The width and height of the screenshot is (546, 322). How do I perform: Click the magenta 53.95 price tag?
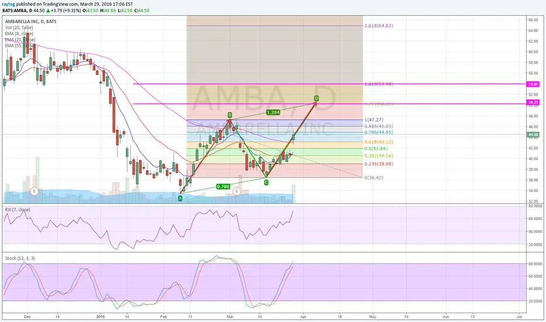tap(533, 84)
